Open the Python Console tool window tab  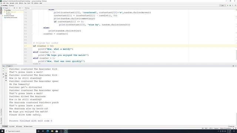point(28,126)
